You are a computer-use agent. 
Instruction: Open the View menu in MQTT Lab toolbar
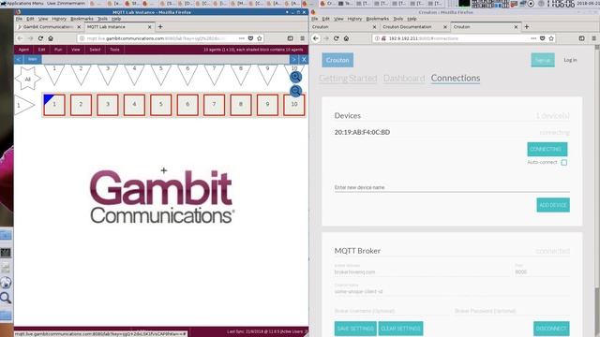coord(75,50)
